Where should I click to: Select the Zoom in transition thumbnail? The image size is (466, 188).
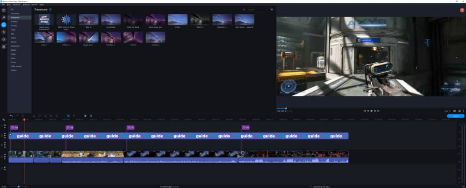pyautogui.click(x=156, y=37)
